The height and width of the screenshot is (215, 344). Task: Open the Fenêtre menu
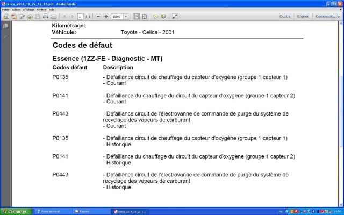(x=41, y=10)
